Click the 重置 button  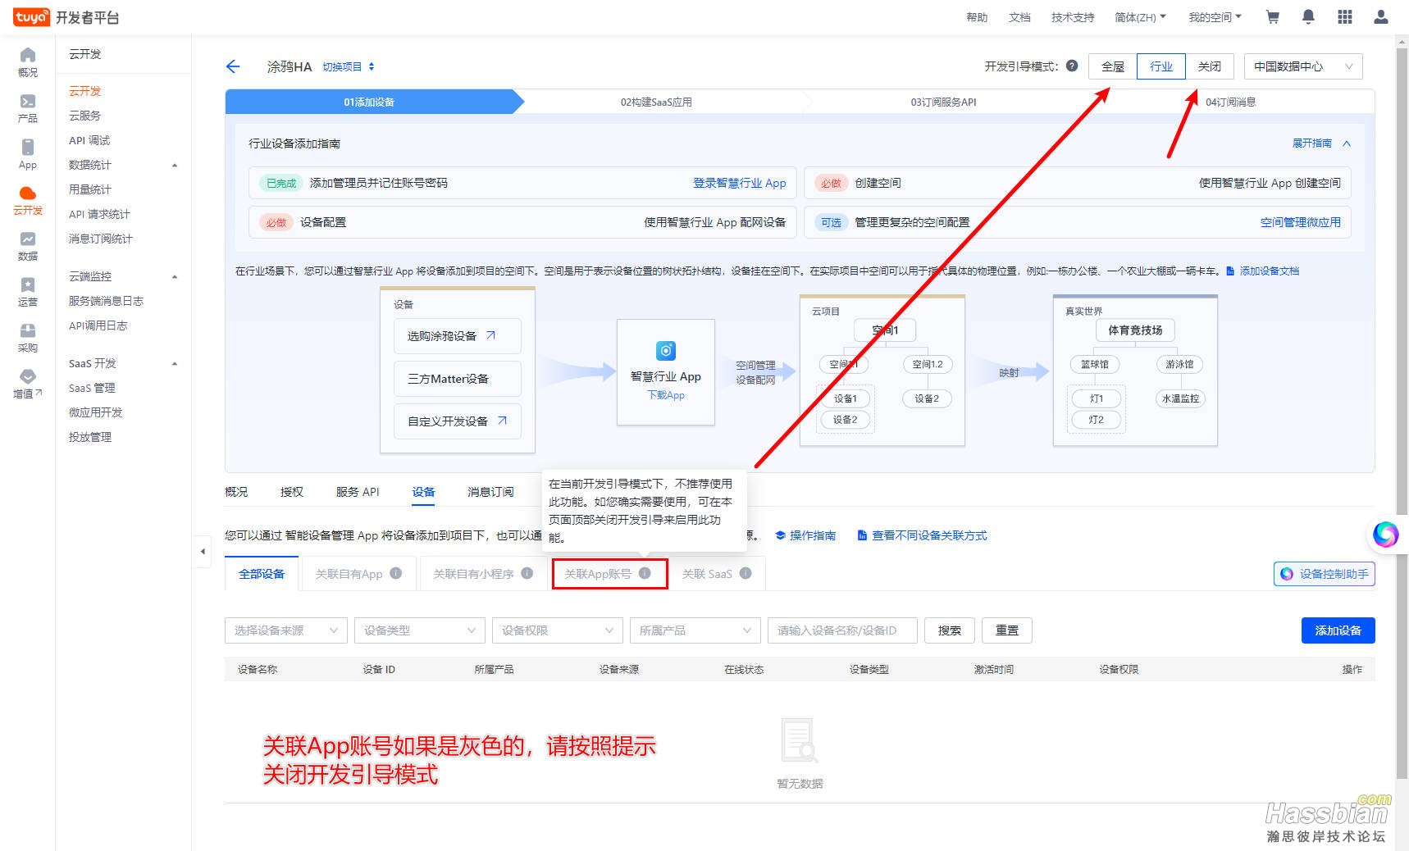tap(1007, 630)
